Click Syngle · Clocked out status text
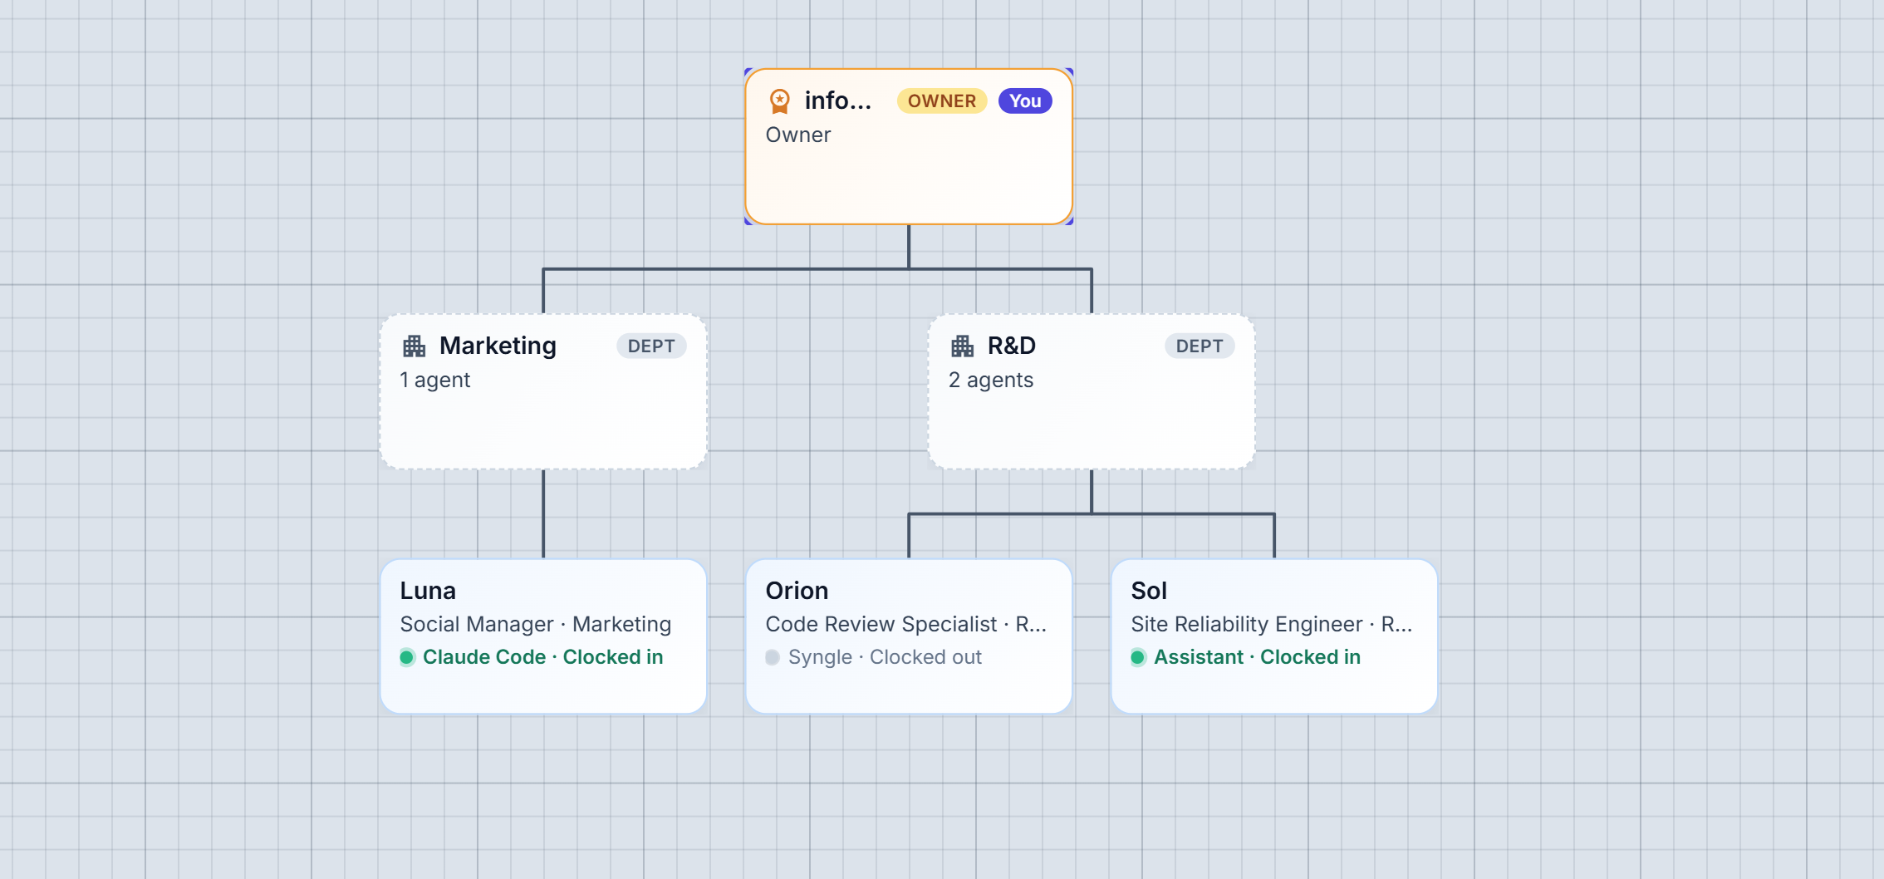The height and width of the screenshot is (879, 1884). (885, 657)
